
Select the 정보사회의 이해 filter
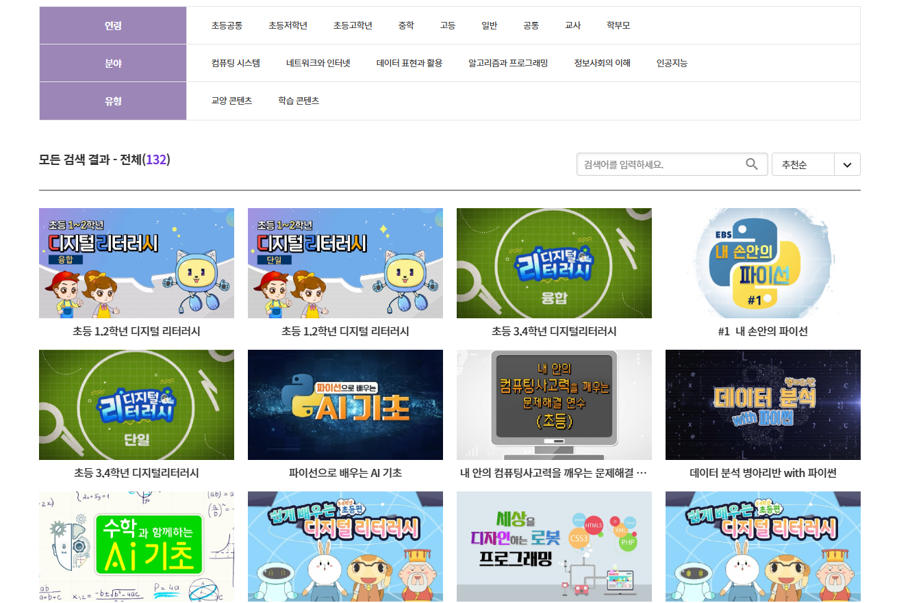[601, 62]
